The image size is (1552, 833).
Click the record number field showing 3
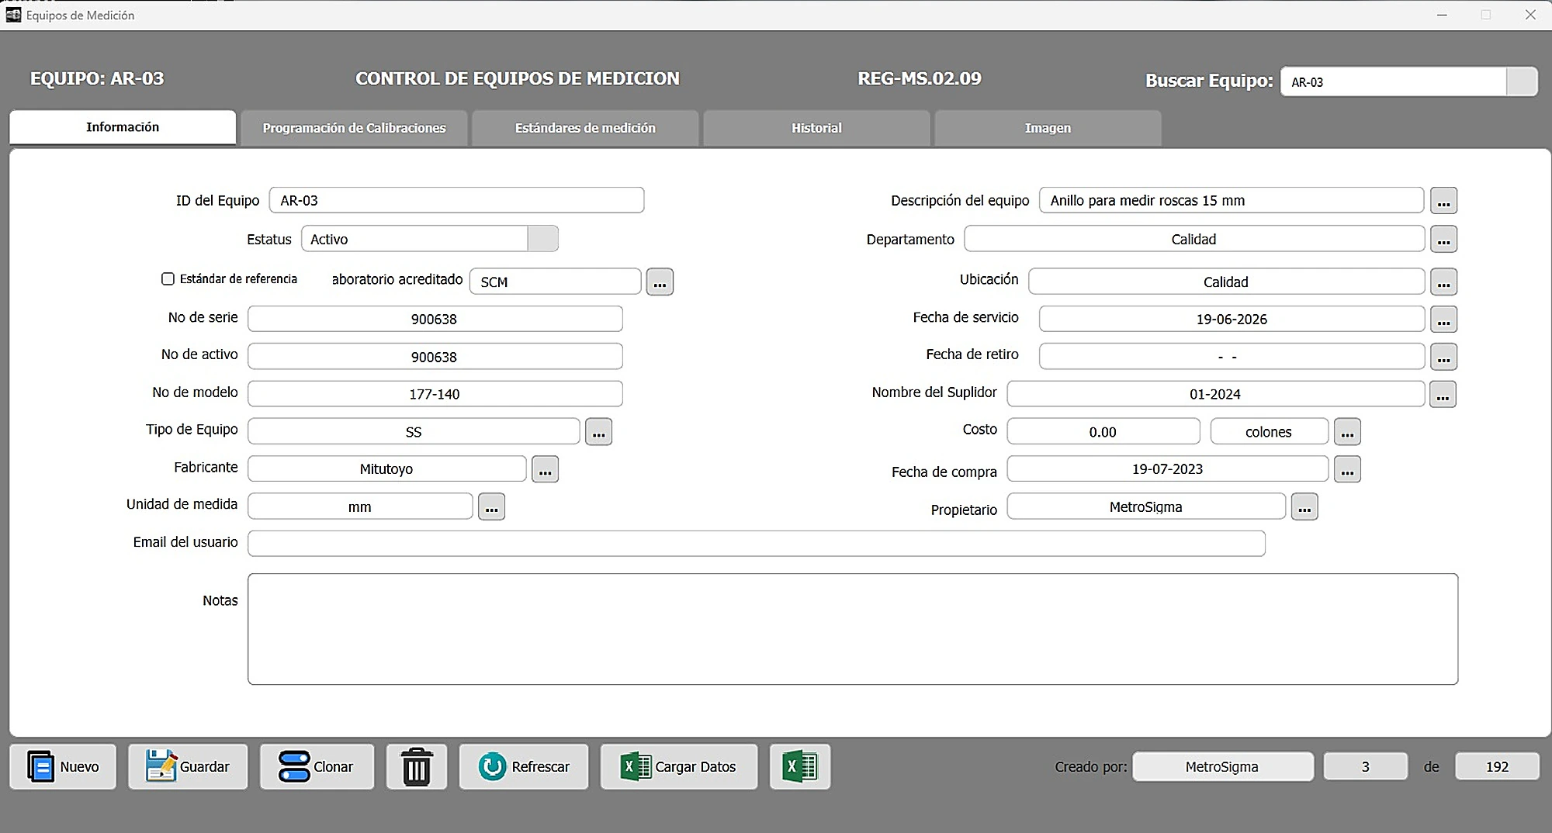(x=1366, y=766)
